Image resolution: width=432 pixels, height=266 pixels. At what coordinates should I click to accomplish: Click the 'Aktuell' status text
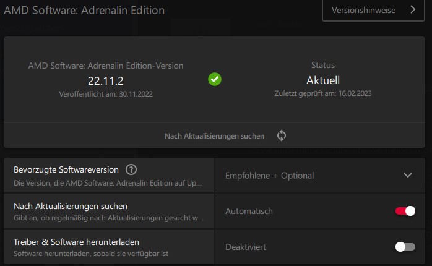pos(323,80)
